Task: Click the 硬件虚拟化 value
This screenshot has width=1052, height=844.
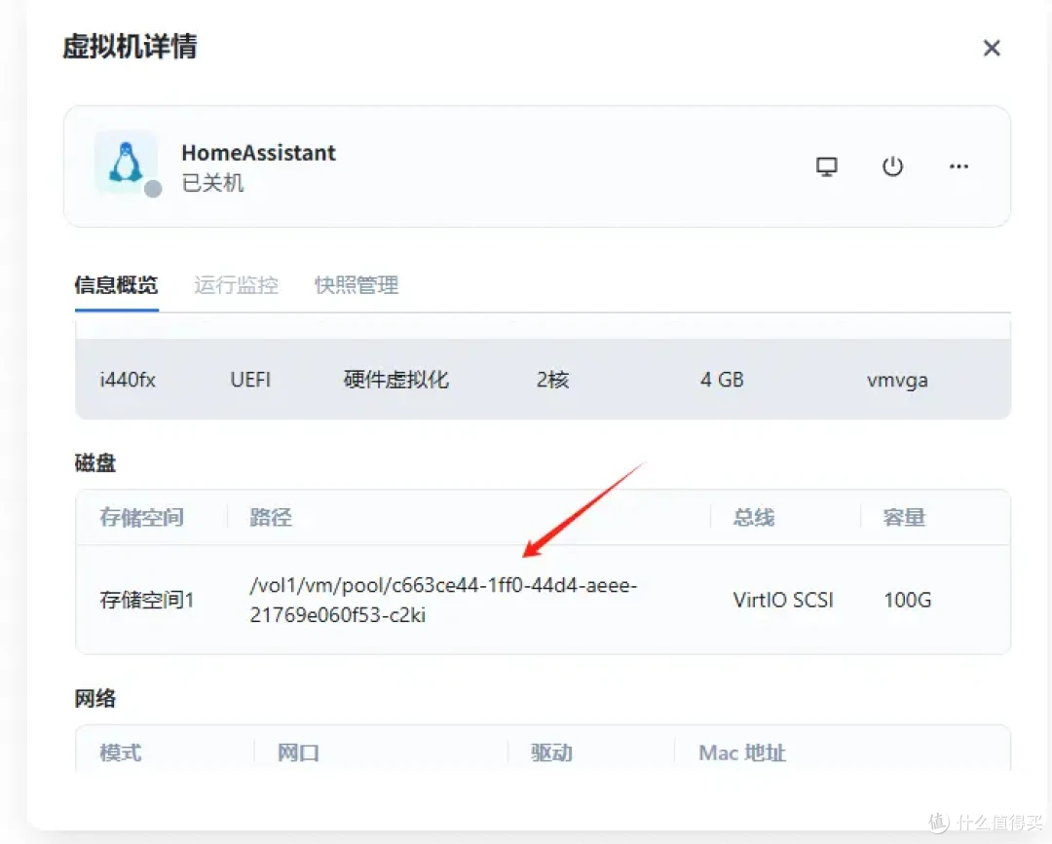Action: click(x=395, y=380)
